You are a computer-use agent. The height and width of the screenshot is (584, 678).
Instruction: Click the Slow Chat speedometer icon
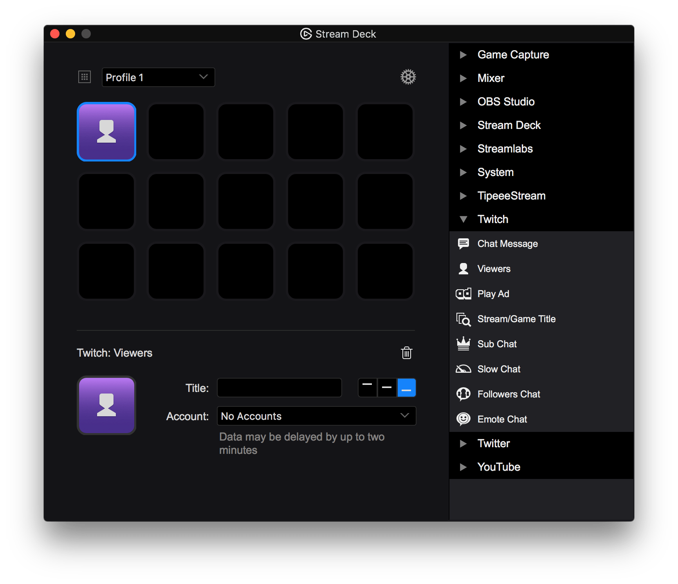[463, 369]
